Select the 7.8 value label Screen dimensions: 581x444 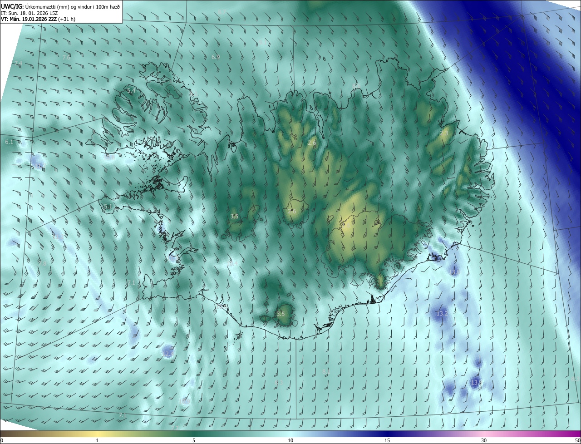pos(42,263)
